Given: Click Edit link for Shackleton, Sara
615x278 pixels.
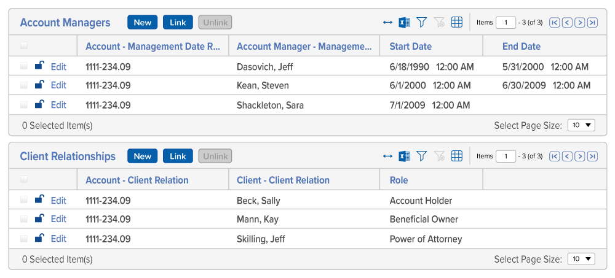Looking at the screenshot, I should [58, 105].
